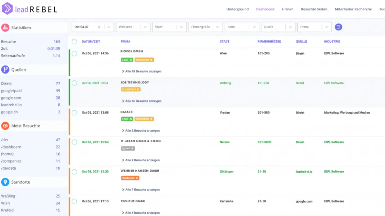
Task: Sort by the Datum/Zeit column header
Action: (x=91, y=42)
